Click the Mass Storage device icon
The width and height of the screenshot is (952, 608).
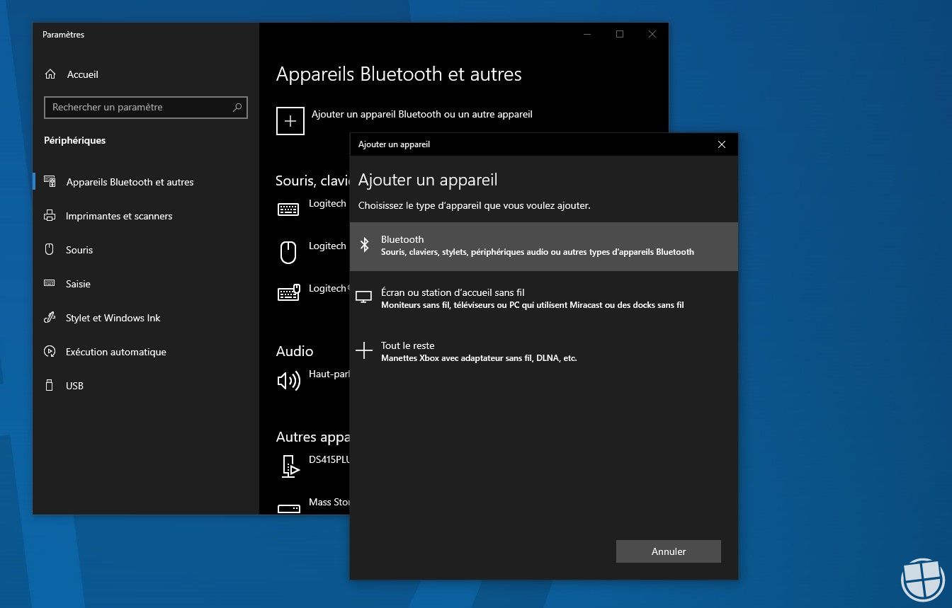click(288, 508)
